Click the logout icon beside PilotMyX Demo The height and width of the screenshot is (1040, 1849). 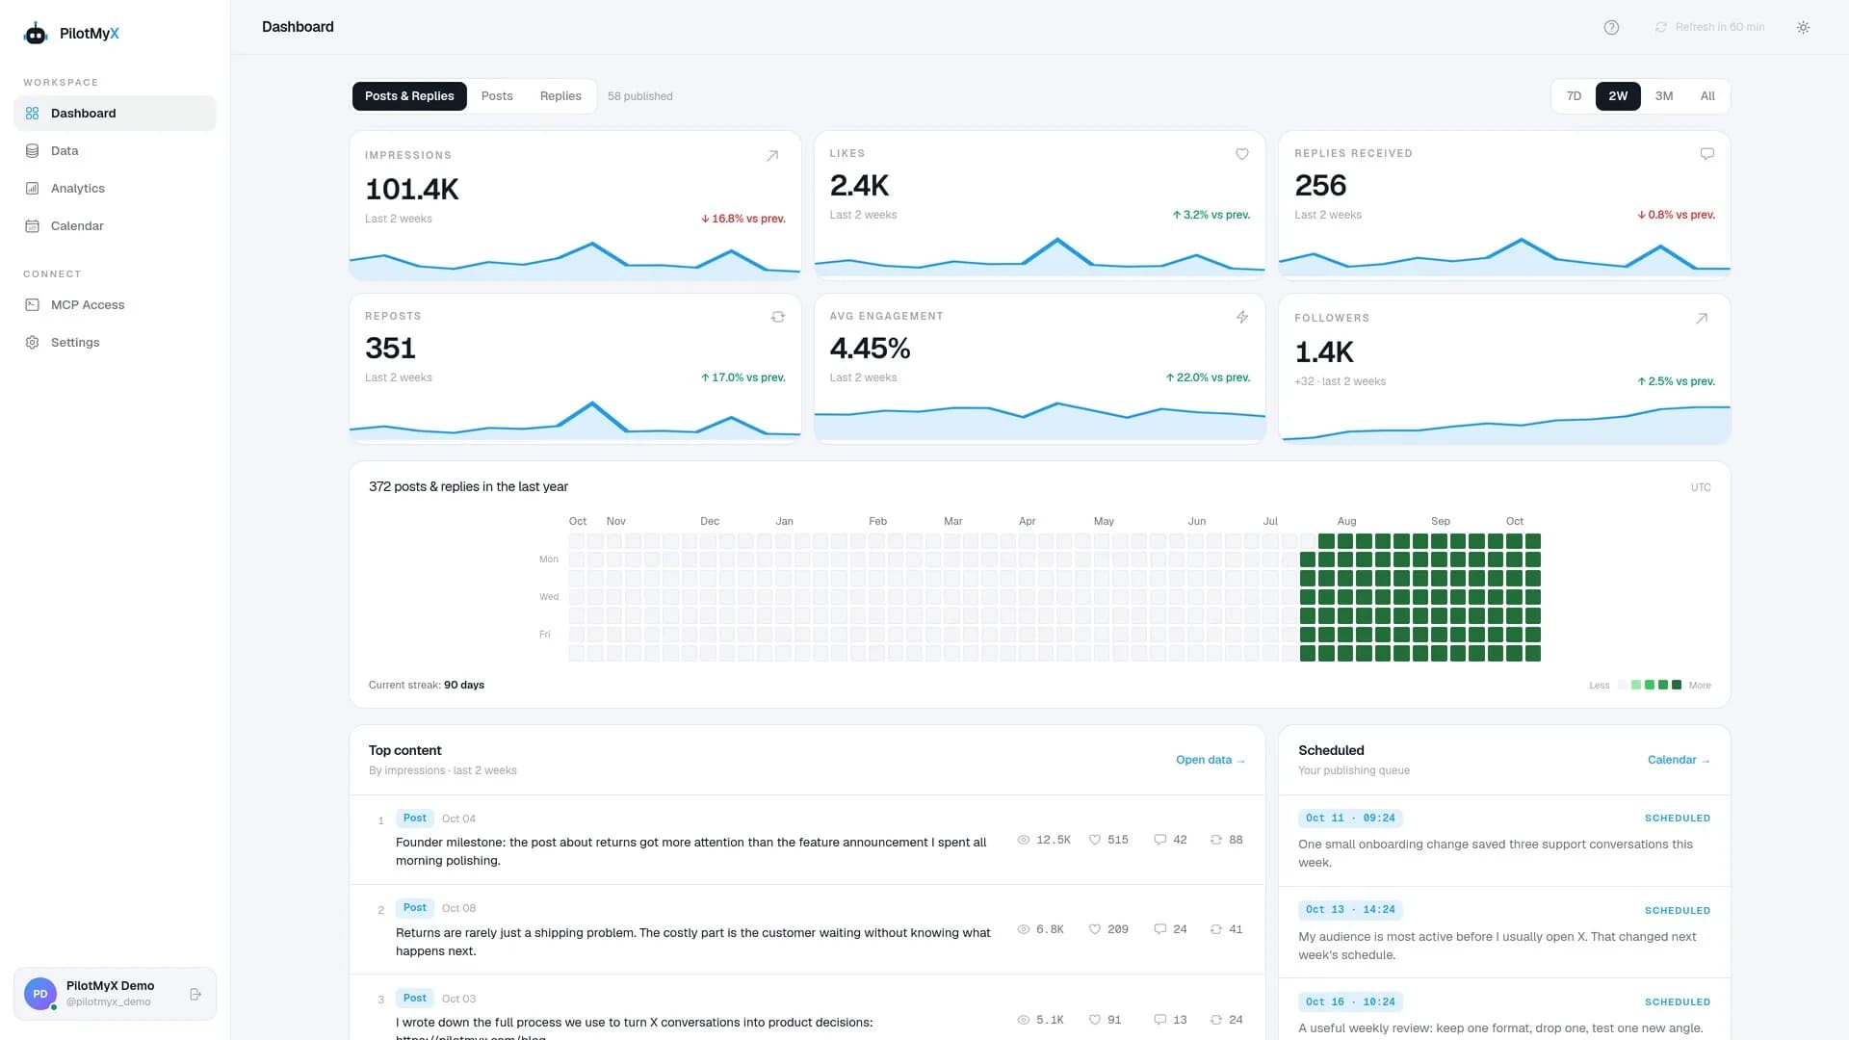pyautogui.click(x=195, y=994)
